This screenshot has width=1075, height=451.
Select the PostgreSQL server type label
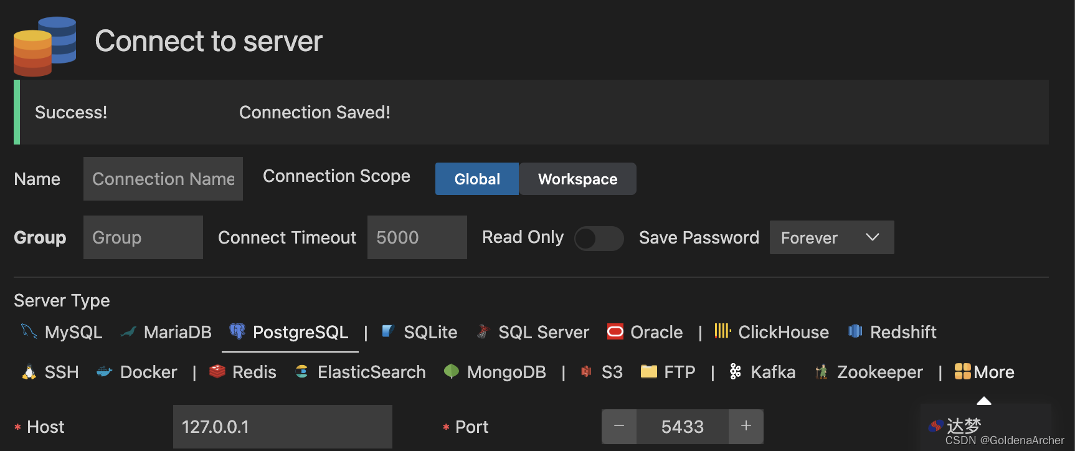tap(300, 332)
